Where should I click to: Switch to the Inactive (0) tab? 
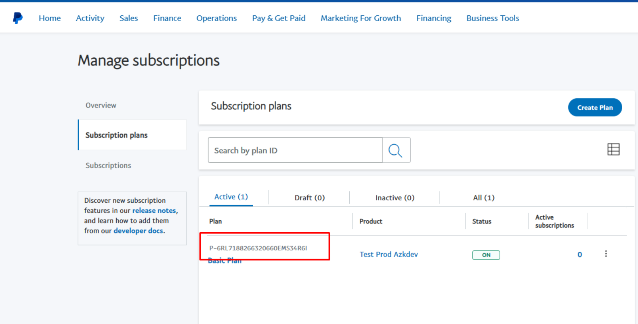pyautogui.click(x=395, y=198)
